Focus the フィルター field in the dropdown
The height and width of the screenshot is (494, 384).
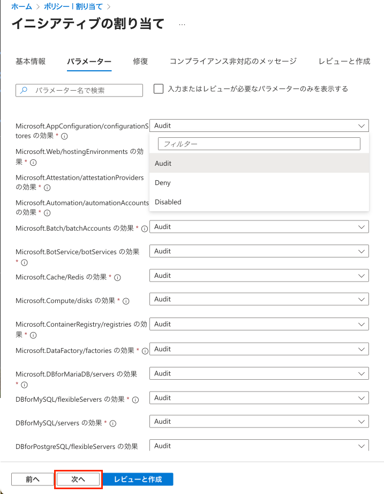(x=259, y=144)
